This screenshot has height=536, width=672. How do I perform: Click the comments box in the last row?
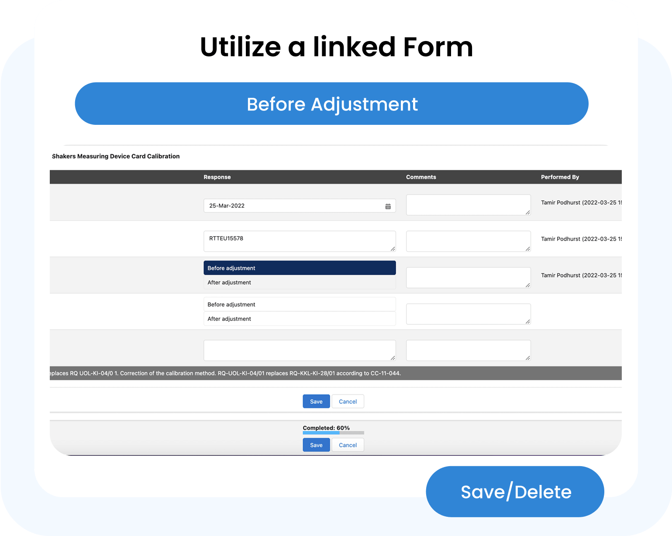pos(468,350)
